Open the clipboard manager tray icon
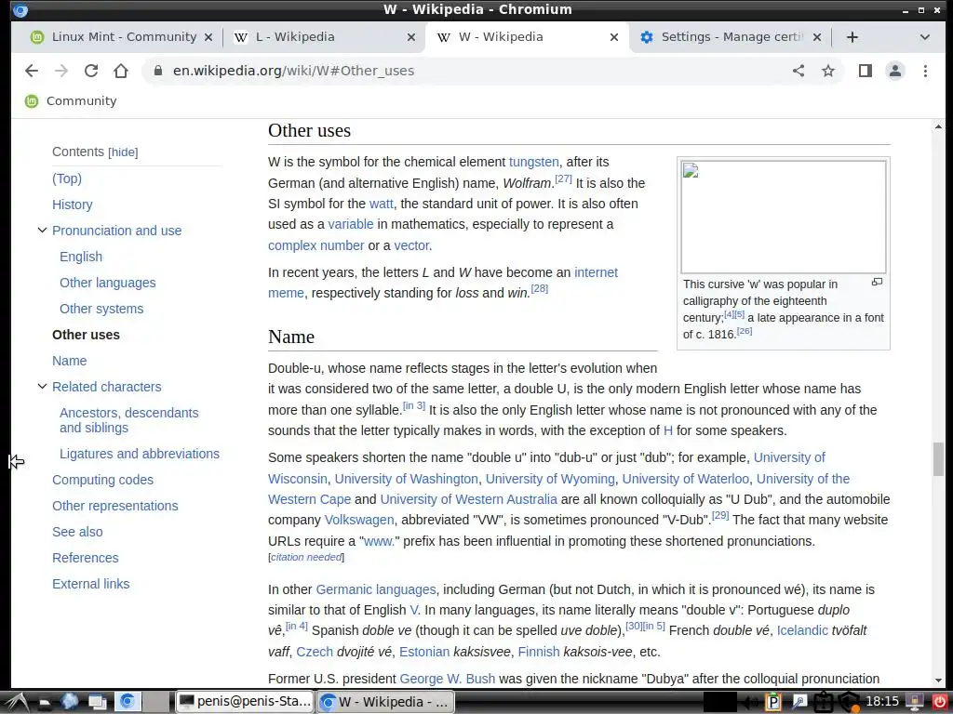 [773, 703]
